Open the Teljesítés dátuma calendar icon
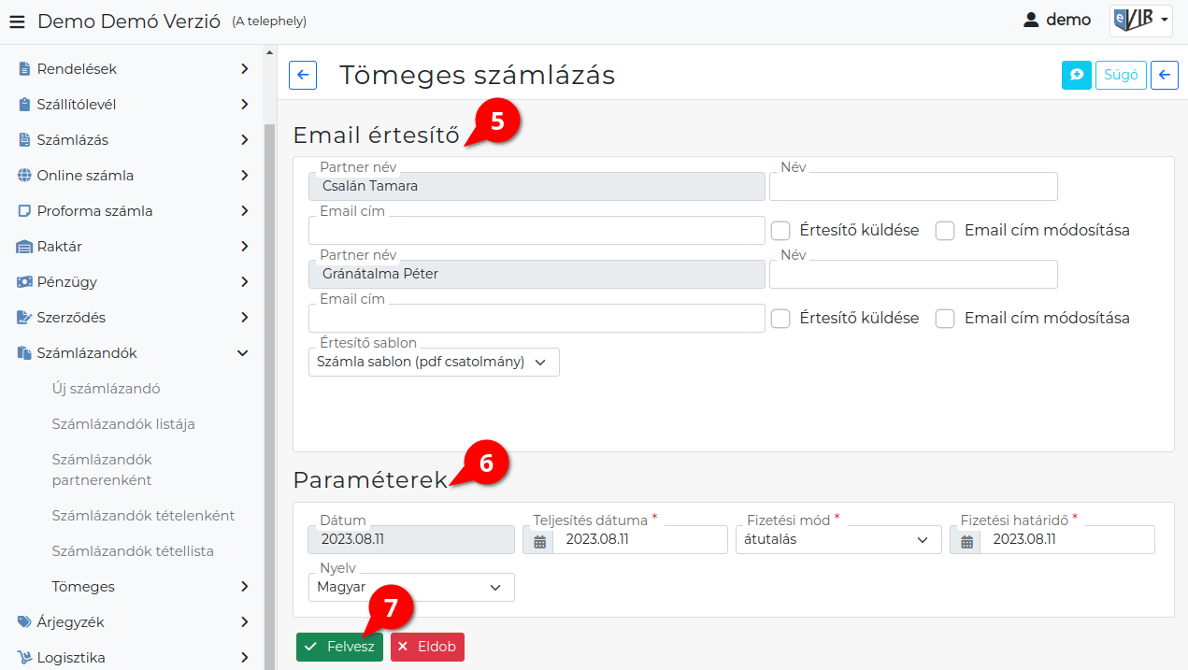 tap(538, 540)
